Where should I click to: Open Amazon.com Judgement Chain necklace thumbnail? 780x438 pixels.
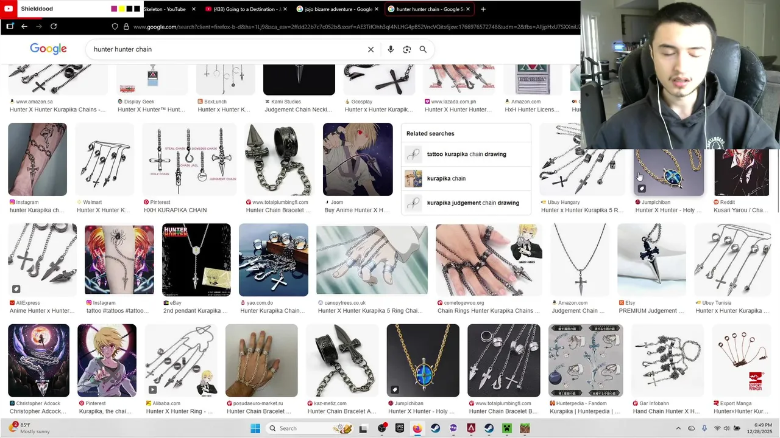click(x=580, y=260)
